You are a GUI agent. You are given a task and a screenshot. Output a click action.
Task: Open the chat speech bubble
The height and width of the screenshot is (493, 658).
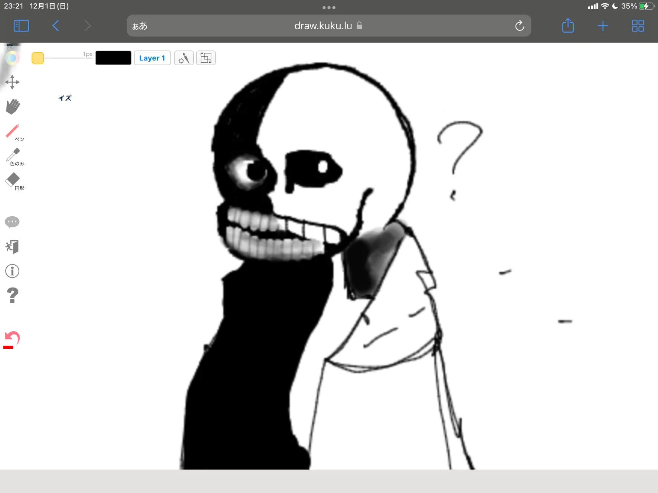pyautogui.click(x=12, y=222)
